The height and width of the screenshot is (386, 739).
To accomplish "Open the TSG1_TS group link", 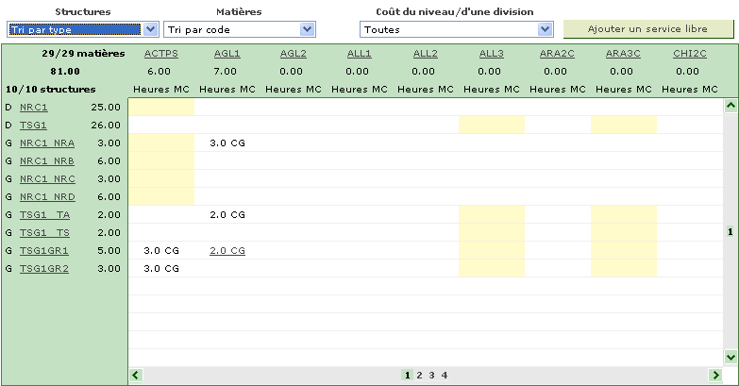I will [44, 232].
